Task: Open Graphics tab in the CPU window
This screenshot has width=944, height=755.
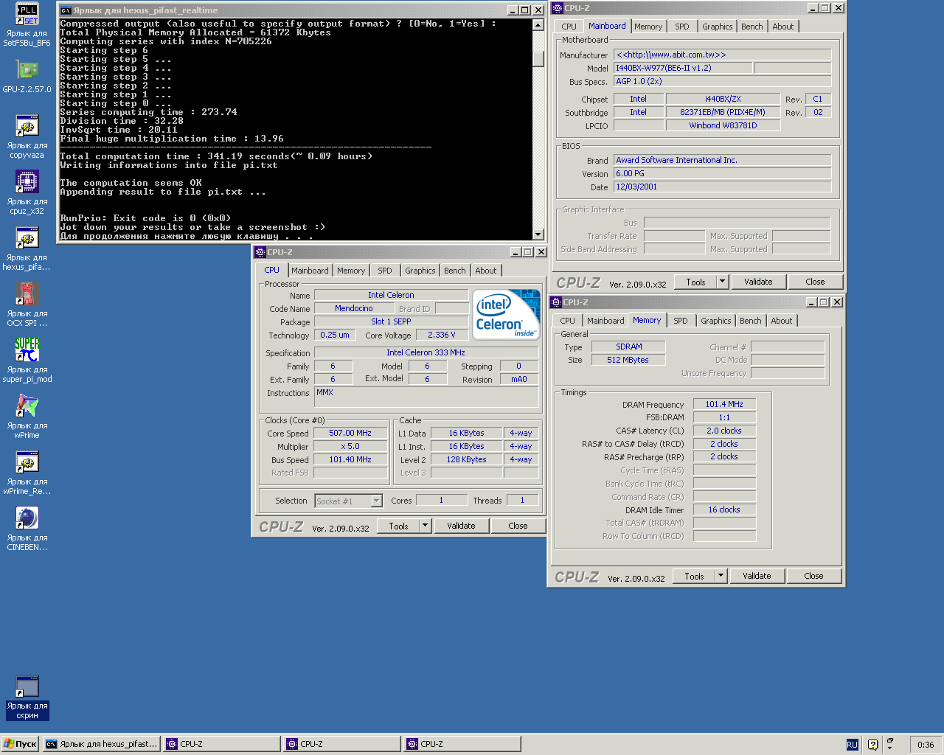Action: coord(420,271)
